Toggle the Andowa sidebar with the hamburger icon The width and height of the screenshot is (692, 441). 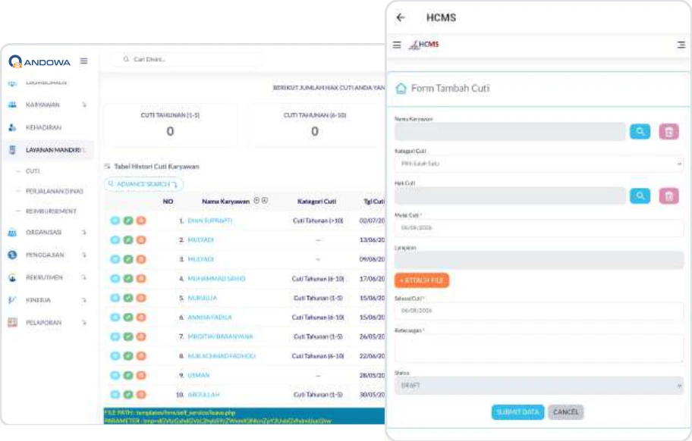click(x=84, y=61)
